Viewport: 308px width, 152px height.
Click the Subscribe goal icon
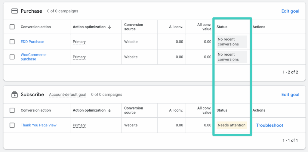coord(14,95)
